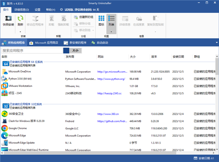The width and height of the screenshot is (219, 162).
Task: Select the 自动启动 (auto start) tab
Action: 100,42
